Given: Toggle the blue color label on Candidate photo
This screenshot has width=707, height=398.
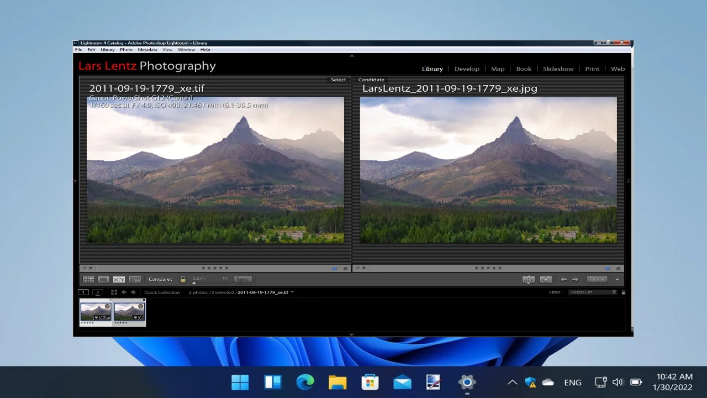Looking at the screenshot, I should pos(607,268).
